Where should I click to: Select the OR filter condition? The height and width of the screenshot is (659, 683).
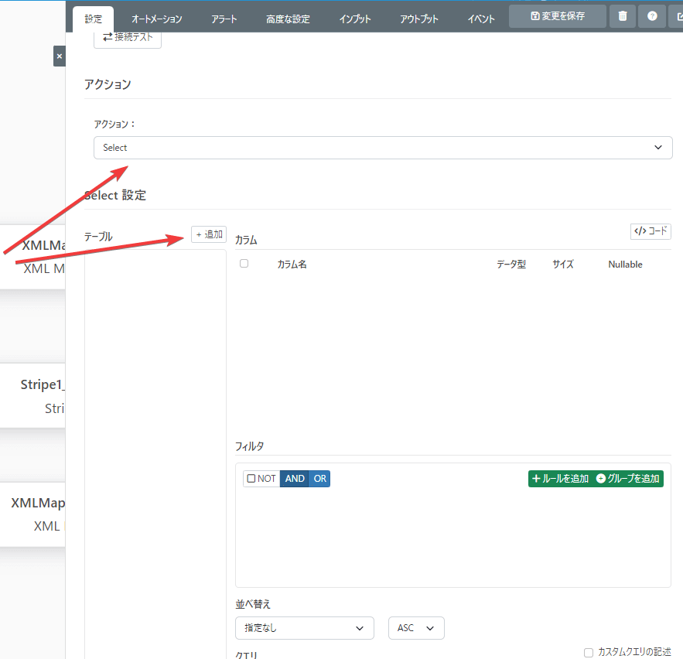[x=319, y=479]
